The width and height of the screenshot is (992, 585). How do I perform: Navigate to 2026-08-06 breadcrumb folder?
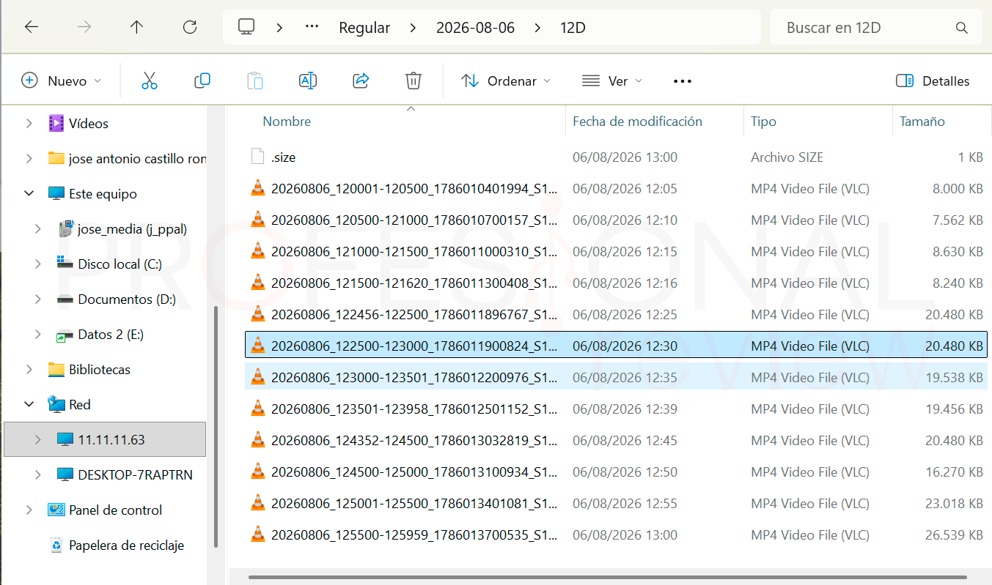(475, 28)
